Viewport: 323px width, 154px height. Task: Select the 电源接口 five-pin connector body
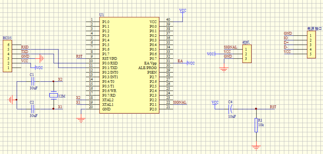click(311, 45)
